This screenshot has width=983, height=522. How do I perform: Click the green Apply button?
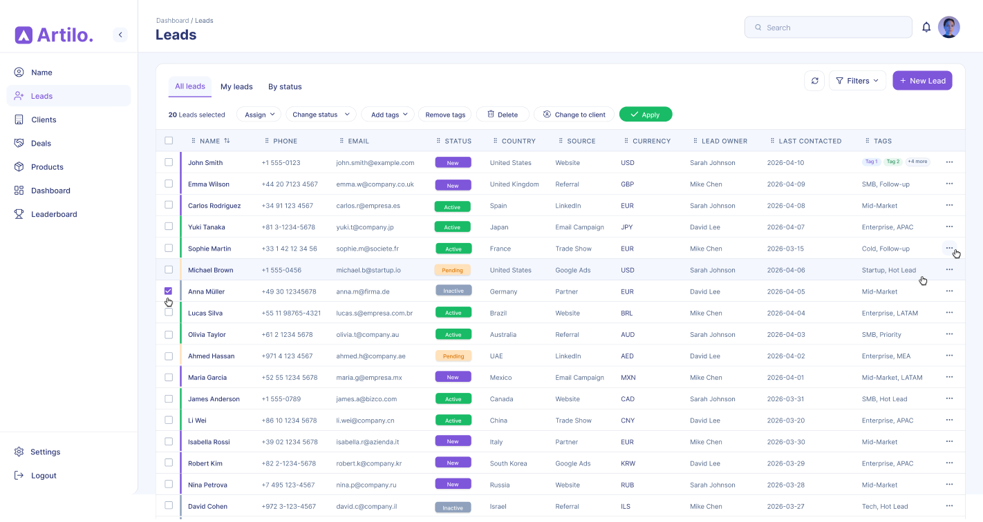(646, 115)
